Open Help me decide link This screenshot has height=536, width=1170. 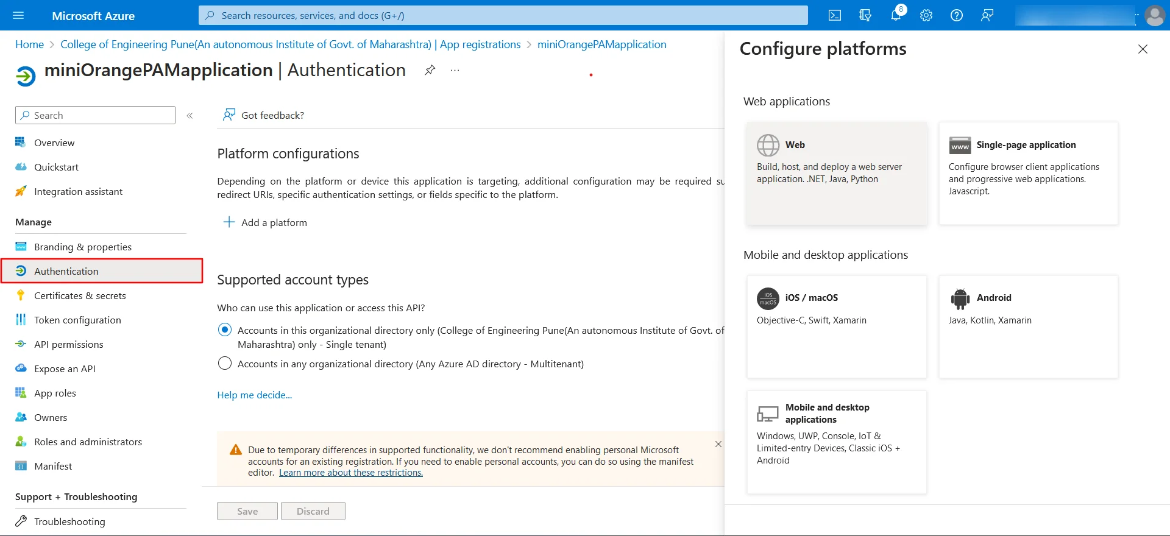[x=255, y=395]
